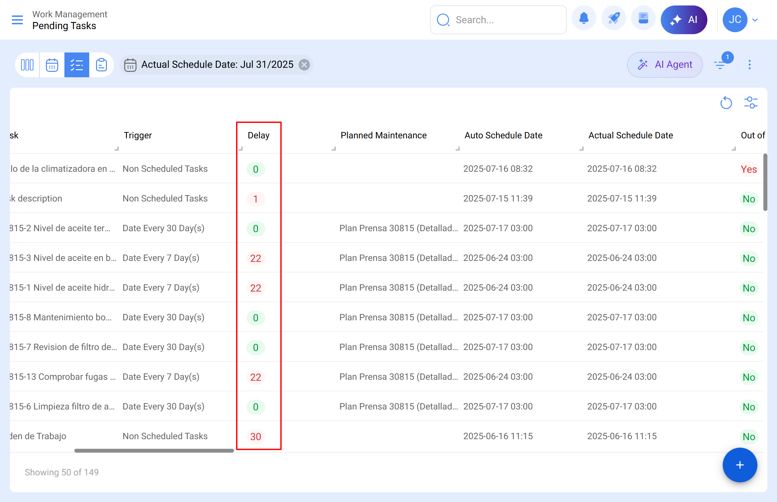Click the AI assistant button
This screenshot has width=777, height=502.
pyautogui.click(x=684, y=20)
